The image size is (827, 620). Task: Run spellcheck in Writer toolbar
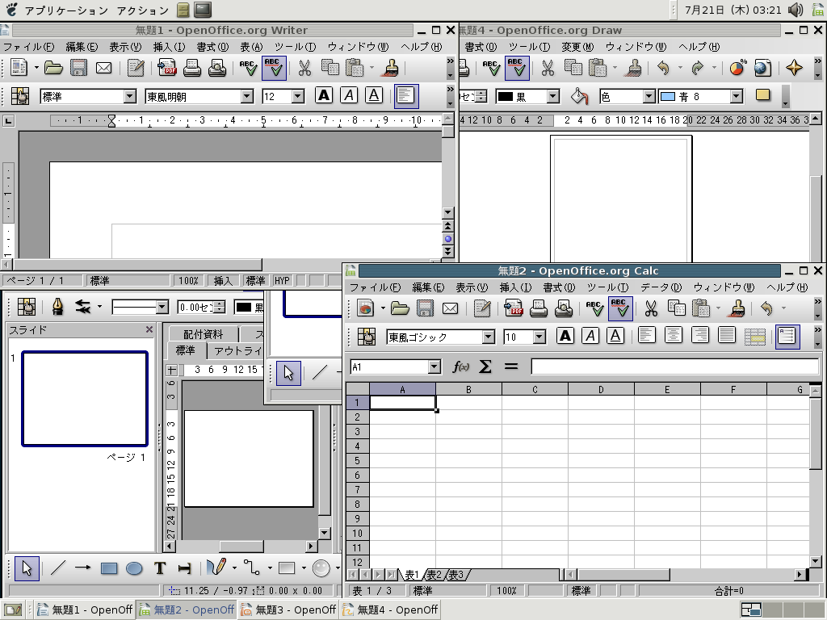(247, 68)
